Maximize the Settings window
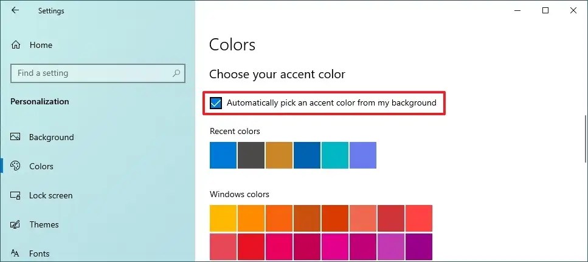588x262 pixels. pyautogui.click(x=545, y=10)
